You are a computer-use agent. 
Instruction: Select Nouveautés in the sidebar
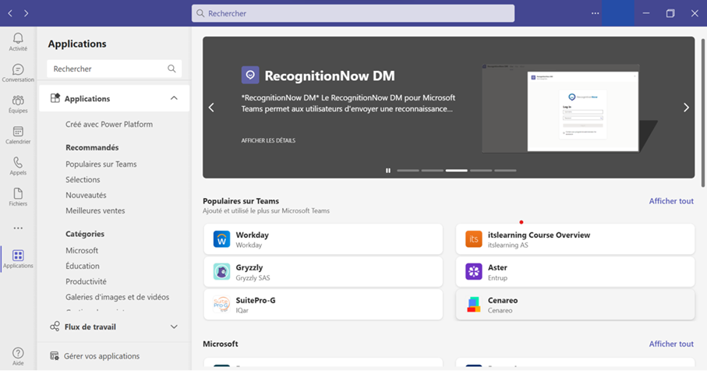tap(86, 195)
